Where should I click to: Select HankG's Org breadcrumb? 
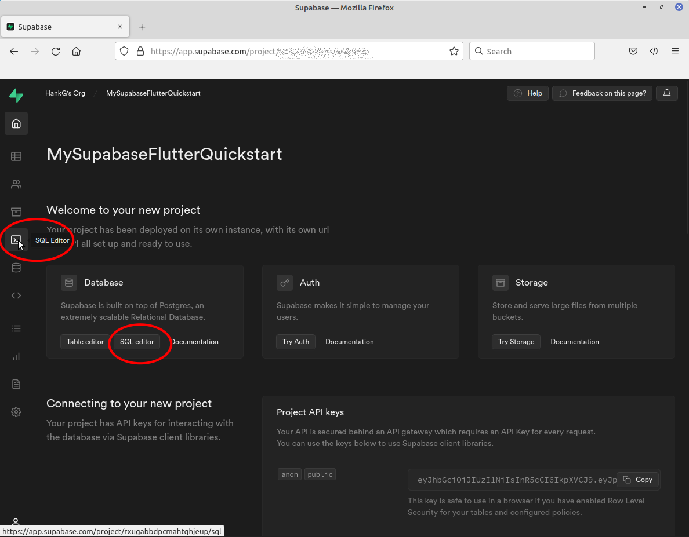pyautogui.click(x=65, y=93)
